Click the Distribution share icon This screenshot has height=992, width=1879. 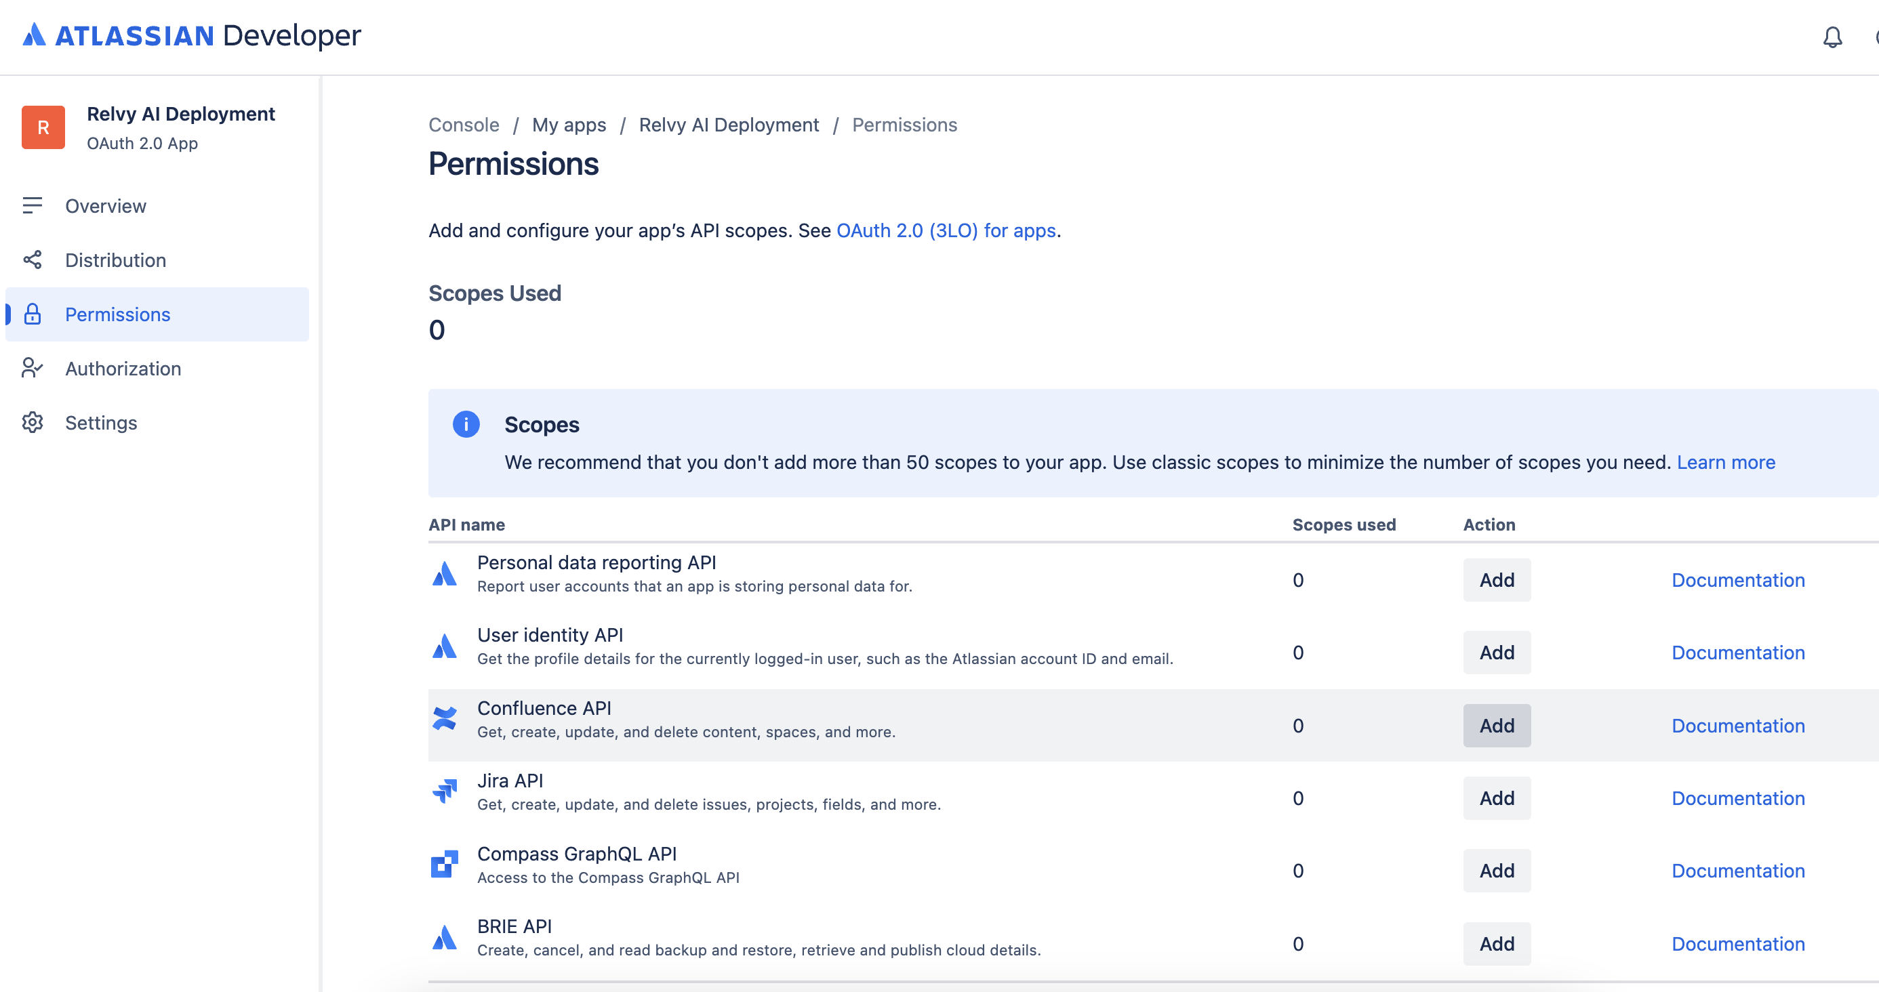point(32,260)
